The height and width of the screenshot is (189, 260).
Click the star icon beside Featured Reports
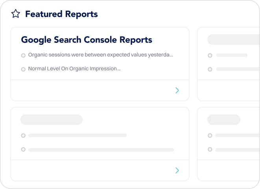coord(16,14)
